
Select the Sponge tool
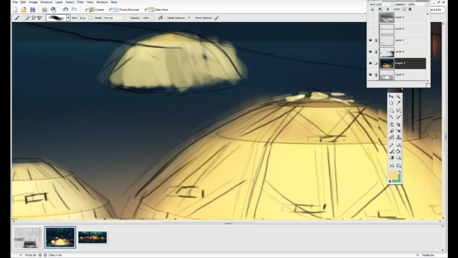coord(398,165)
